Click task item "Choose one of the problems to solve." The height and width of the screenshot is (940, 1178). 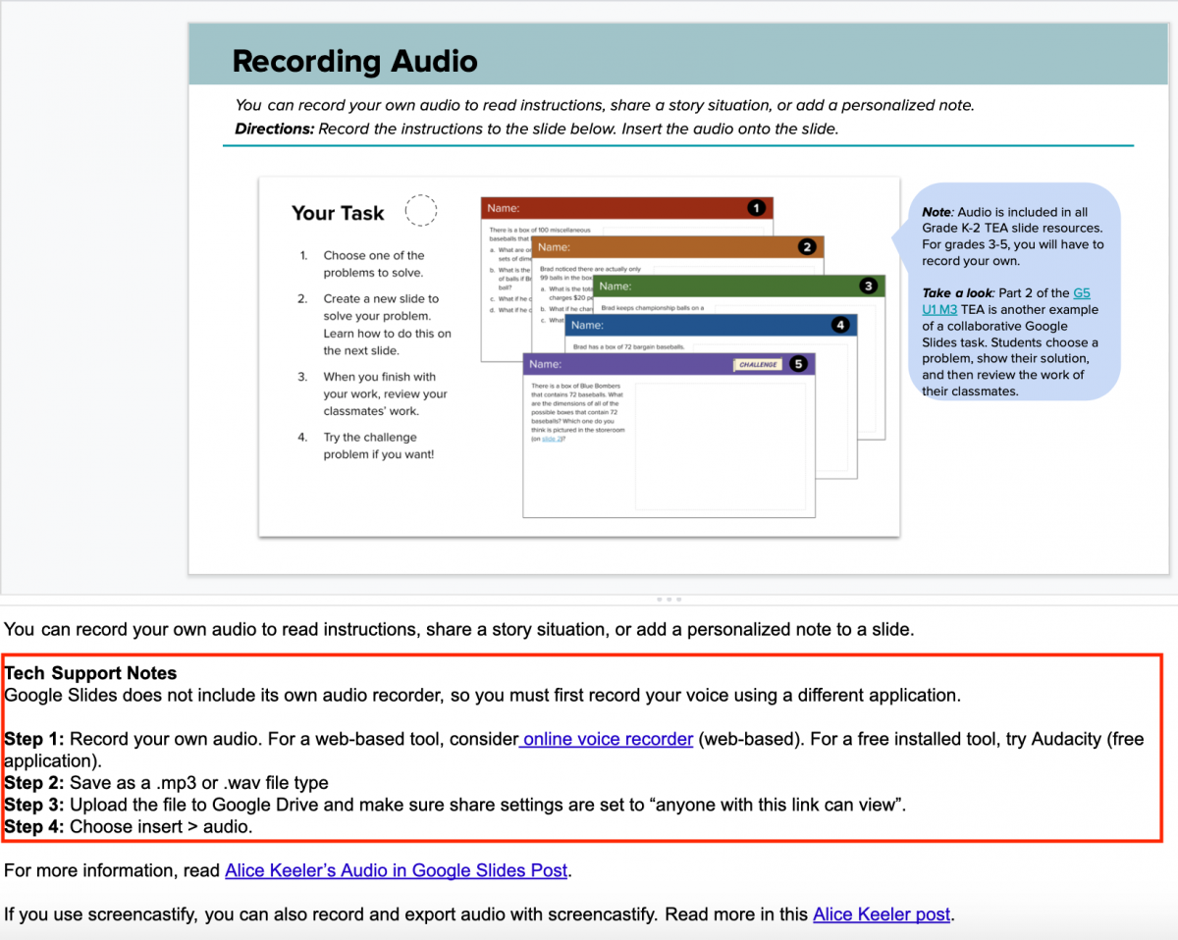[374, 264]
